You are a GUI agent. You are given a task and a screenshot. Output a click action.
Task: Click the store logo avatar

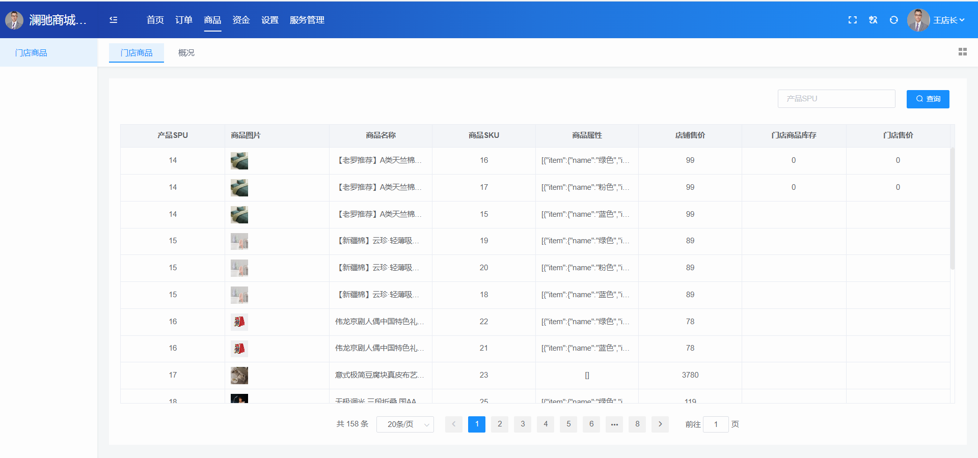click(x=14, y=20)
